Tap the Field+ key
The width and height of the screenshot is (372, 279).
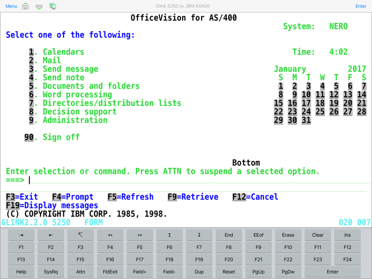[140, 272]
